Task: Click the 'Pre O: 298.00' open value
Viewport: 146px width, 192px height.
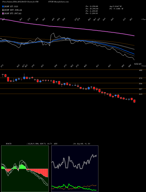Action: coord(92,6)
